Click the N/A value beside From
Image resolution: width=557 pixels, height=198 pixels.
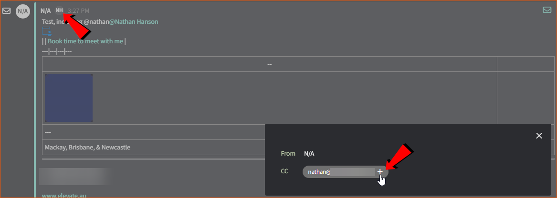(x=309, y=154)
